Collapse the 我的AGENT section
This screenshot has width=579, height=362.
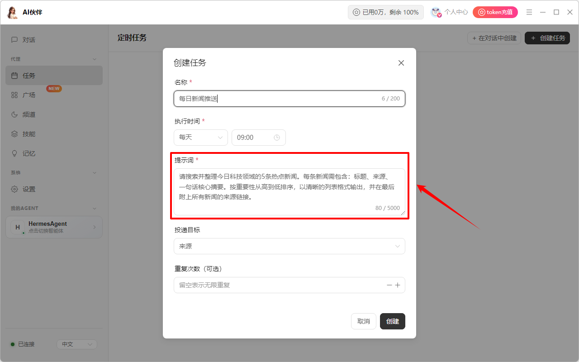95,209
